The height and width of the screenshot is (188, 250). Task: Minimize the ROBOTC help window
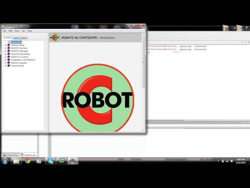point(129,25)
